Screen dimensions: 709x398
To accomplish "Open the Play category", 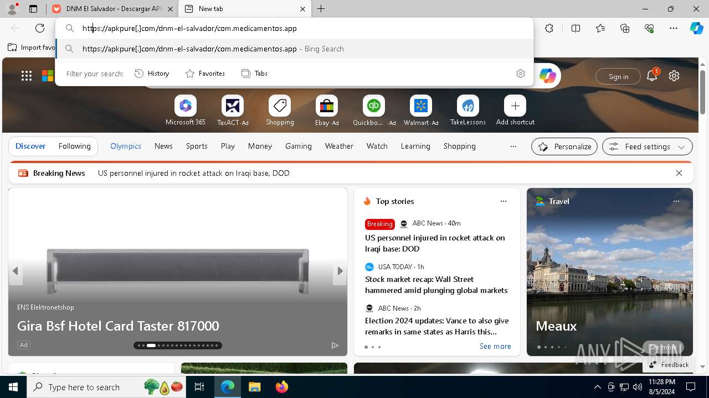I will coord(228,146).
